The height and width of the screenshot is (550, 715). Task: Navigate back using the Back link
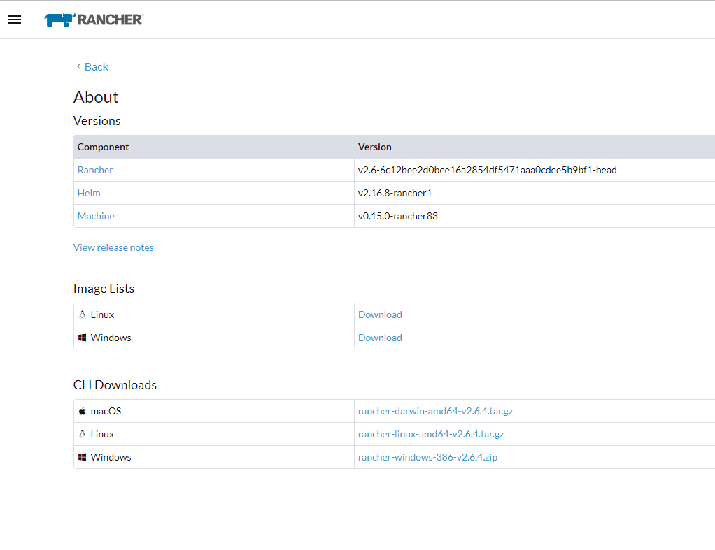coord(96,66)
